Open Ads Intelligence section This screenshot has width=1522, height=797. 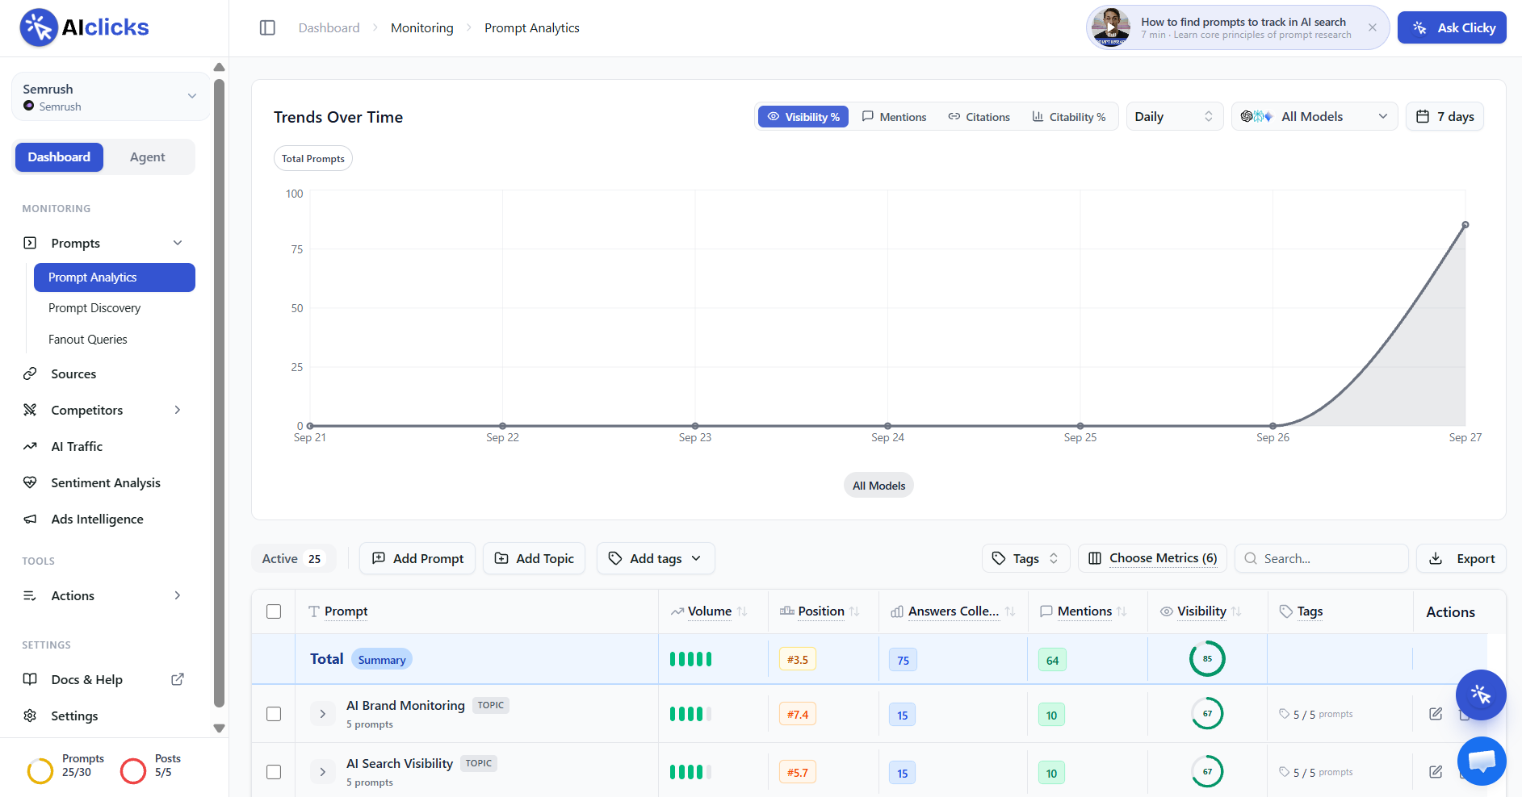(x=97, y=519)
